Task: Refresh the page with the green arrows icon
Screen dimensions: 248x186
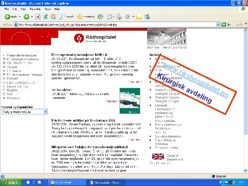Action: (x=45, y=17)
